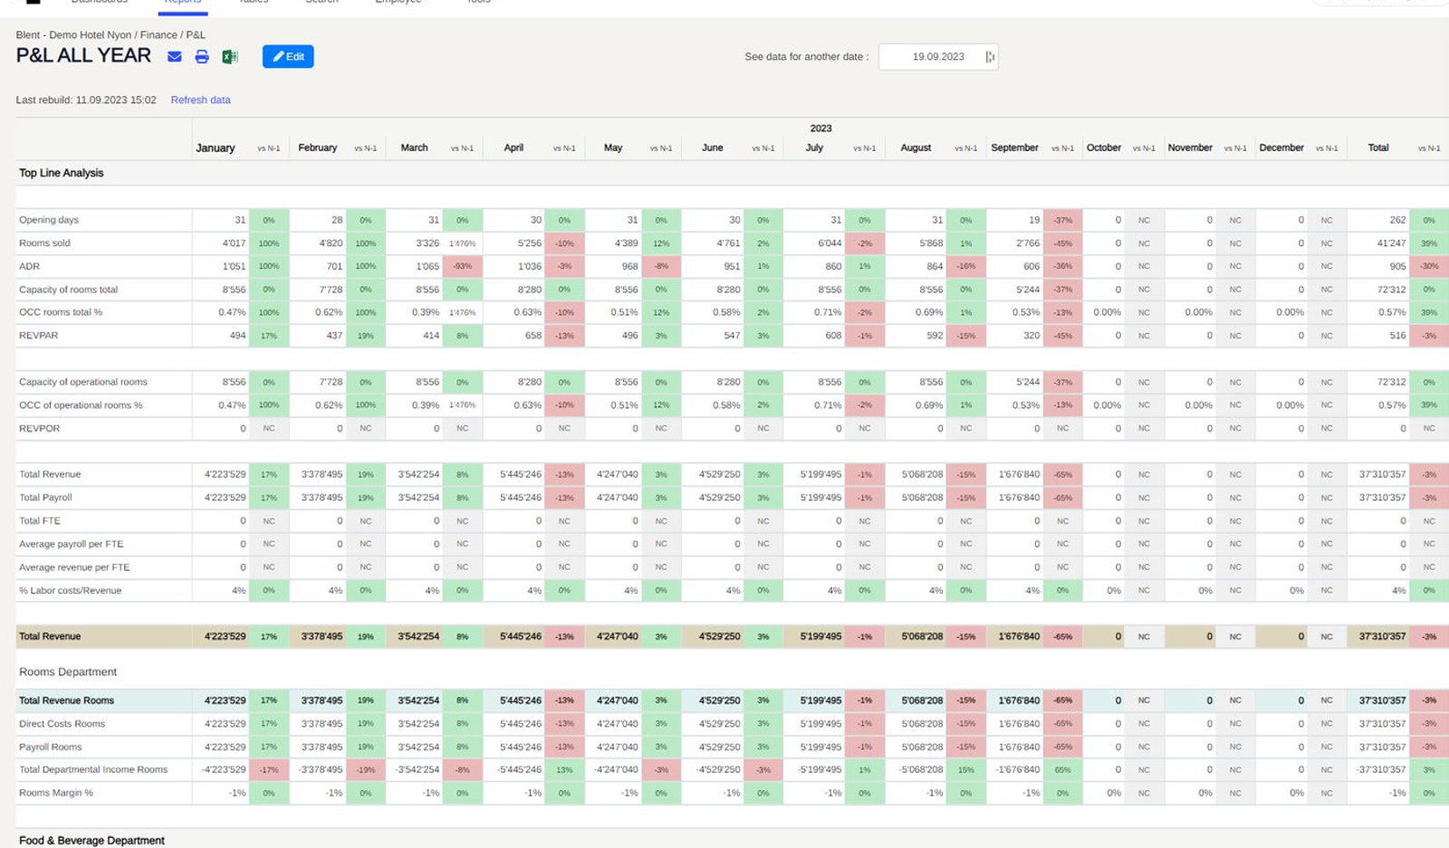The image size is (1449, 848).
Task: Click the 'Last rebuild: 11.09.2023 15:02' text
Action: (86, 100)
